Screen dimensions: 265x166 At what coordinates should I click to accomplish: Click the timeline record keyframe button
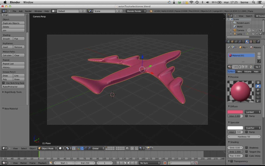(x=165, y=163)
